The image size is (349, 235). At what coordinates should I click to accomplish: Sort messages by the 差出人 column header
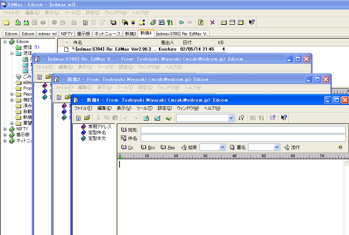[x=167, y=42]
